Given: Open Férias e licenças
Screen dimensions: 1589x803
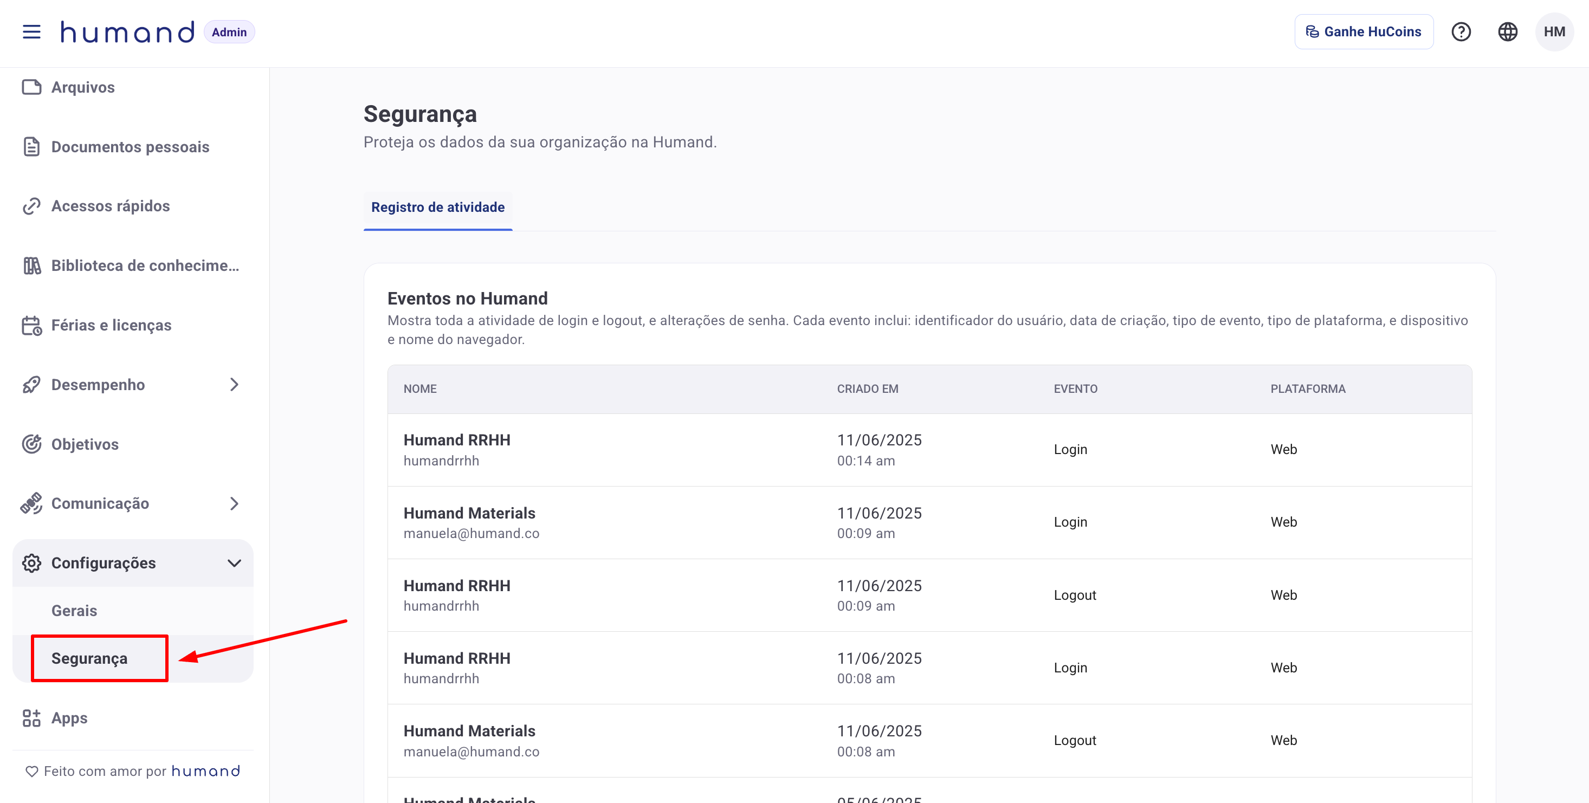Looking at the screenshot, I should tap(133, 325).
